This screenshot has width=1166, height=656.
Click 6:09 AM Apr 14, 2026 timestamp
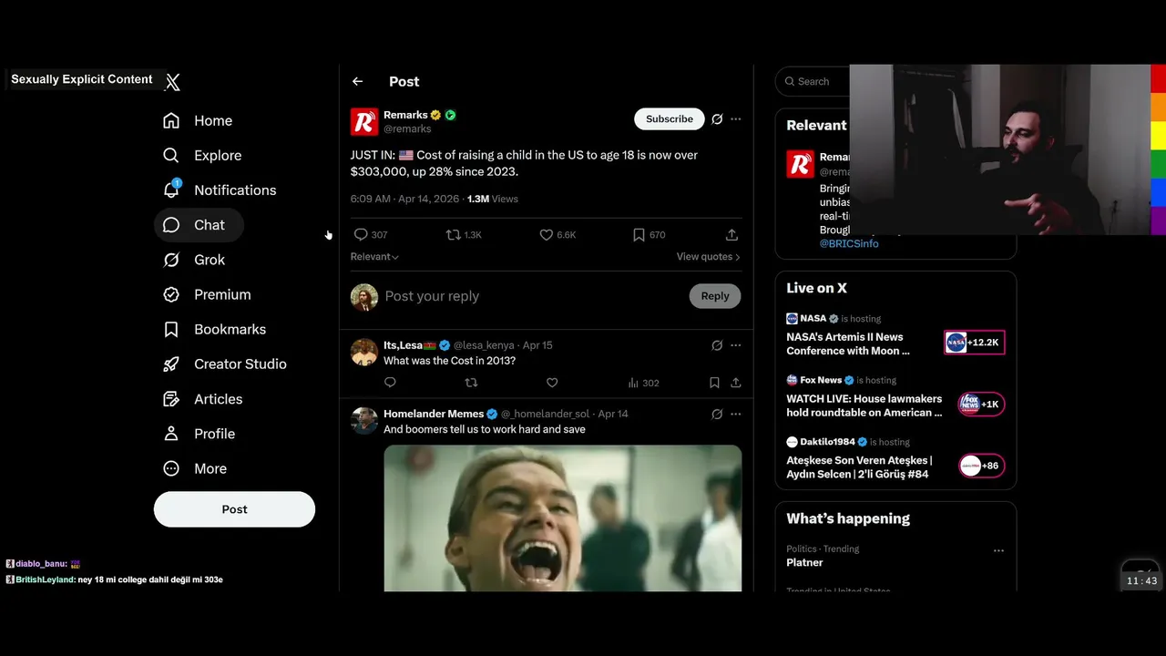406,199
